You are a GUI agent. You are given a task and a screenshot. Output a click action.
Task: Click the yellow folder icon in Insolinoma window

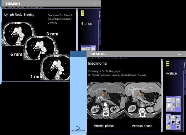click(x=168, y=64)
